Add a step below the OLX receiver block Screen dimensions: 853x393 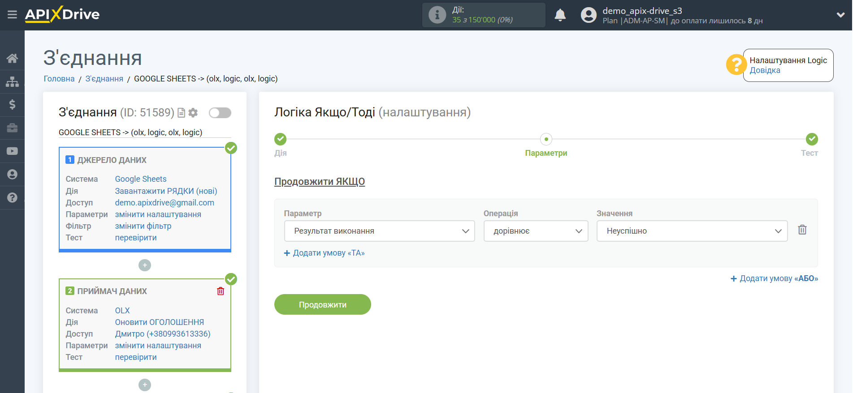point(145,385)
